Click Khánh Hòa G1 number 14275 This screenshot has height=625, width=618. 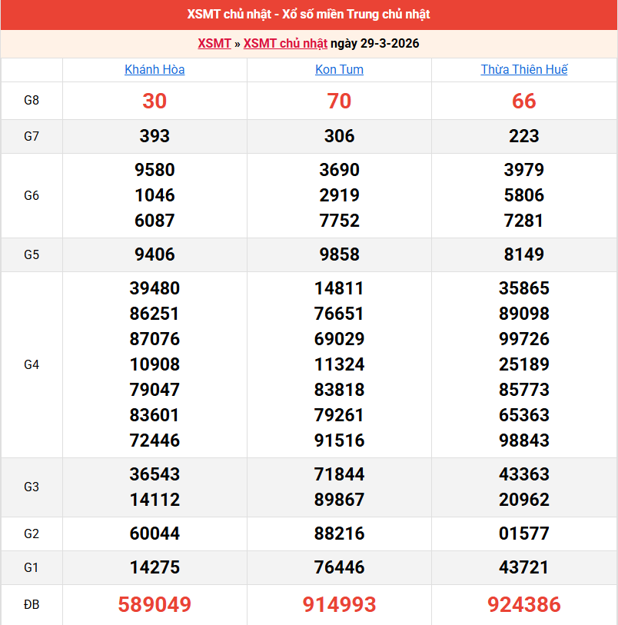[x=154, y=568]
